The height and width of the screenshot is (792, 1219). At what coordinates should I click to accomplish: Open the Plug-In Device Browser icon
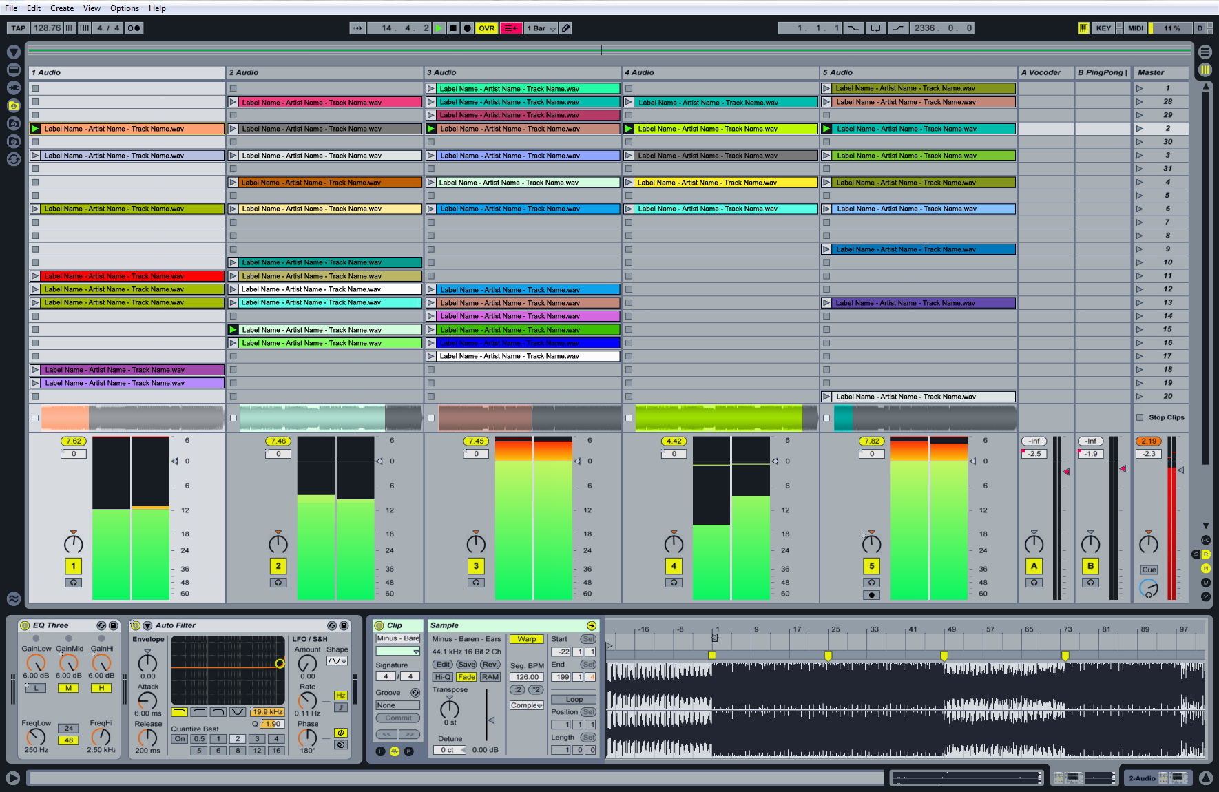[x=13, y=87]
